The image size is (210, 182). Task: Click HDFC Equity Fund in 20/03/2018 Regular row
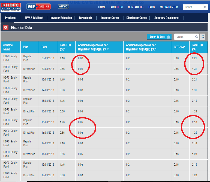[10, 58]
